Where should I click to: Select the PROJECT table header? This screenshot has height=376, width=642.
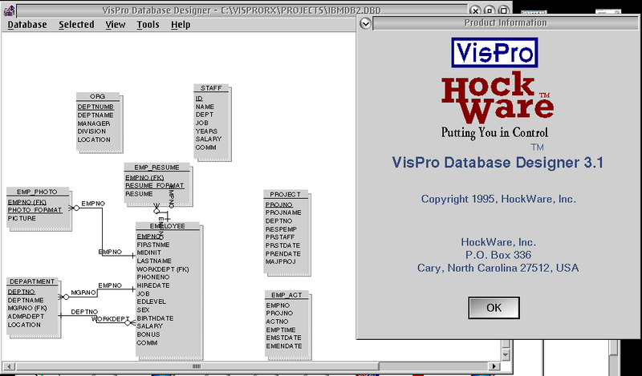tap(286, 194)
